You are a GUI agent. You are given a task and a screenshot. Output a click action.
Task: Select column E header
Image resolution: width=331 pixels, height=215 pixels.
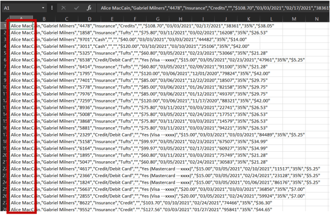(112, 19)
